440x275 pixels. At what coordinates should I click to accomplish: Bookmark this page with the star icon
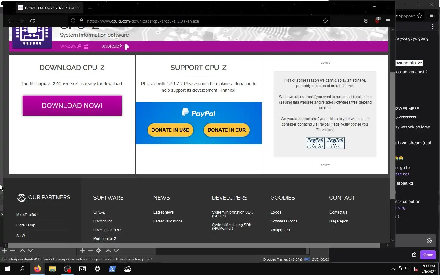[x=325, y=21]
